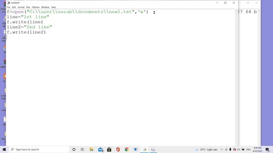
Task: Open Cortana circle icon on taskbar
Action: pyautogui.click(x=74, y=149)
